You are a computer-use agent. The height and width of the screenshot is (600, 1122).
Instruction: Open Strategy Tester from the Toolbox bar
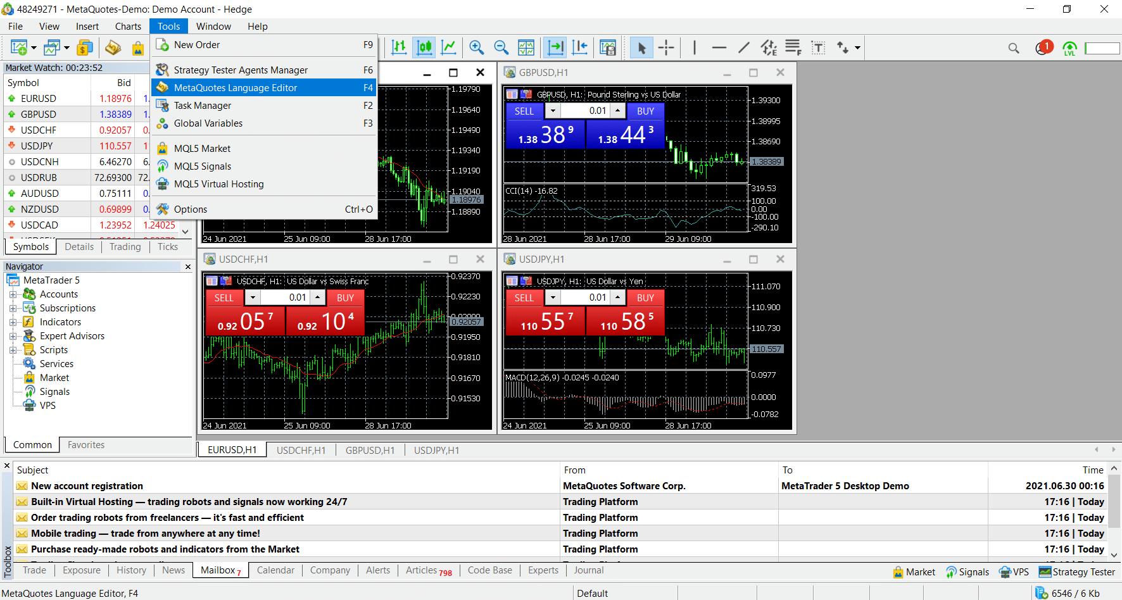(x=1076, y=572)
